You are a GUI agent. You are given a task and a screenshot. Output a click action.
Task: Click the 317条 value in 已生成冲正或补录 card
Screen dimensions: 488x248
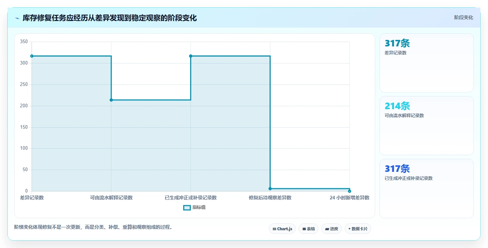397,169
